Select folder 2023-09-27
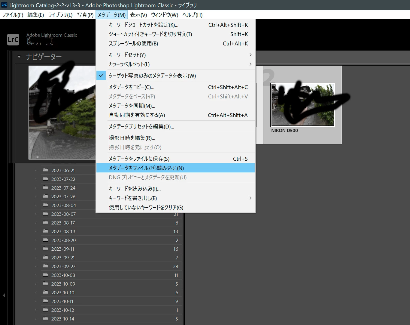Viewport: 410px width, 325px height. (x=111, y=266)
